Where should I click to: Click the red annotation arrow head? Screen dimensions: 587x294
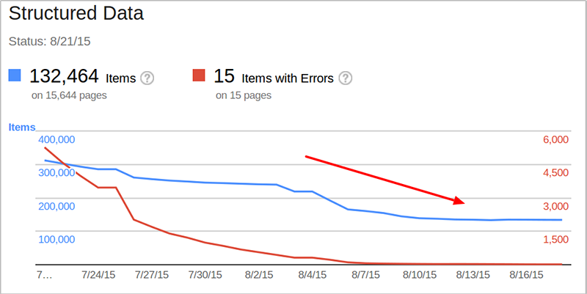459,201
